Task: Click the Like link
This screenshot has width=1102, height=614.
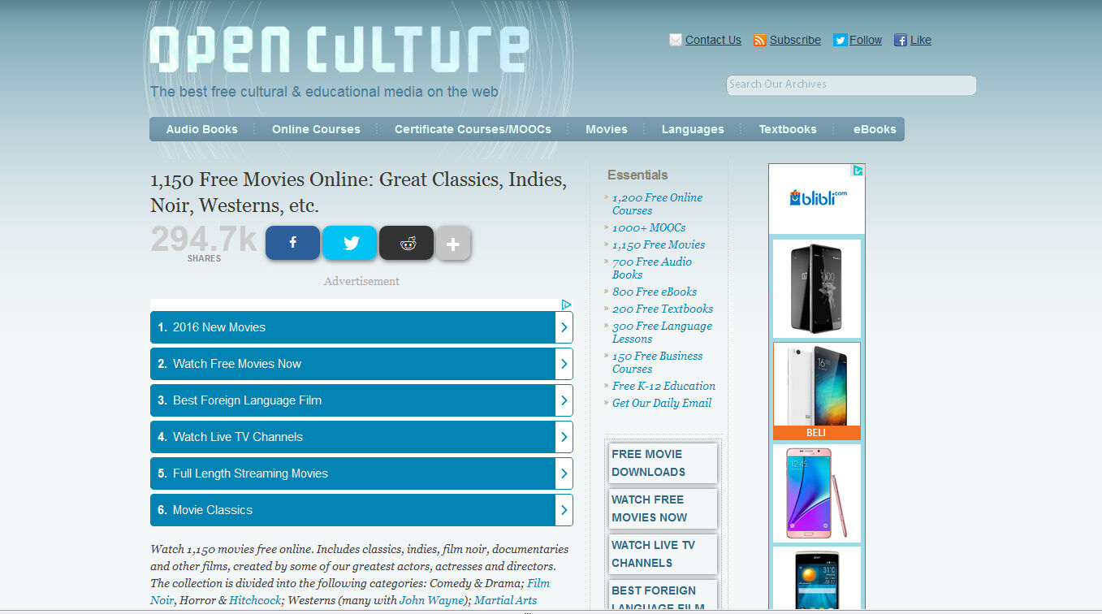Action: coord(921,40)
